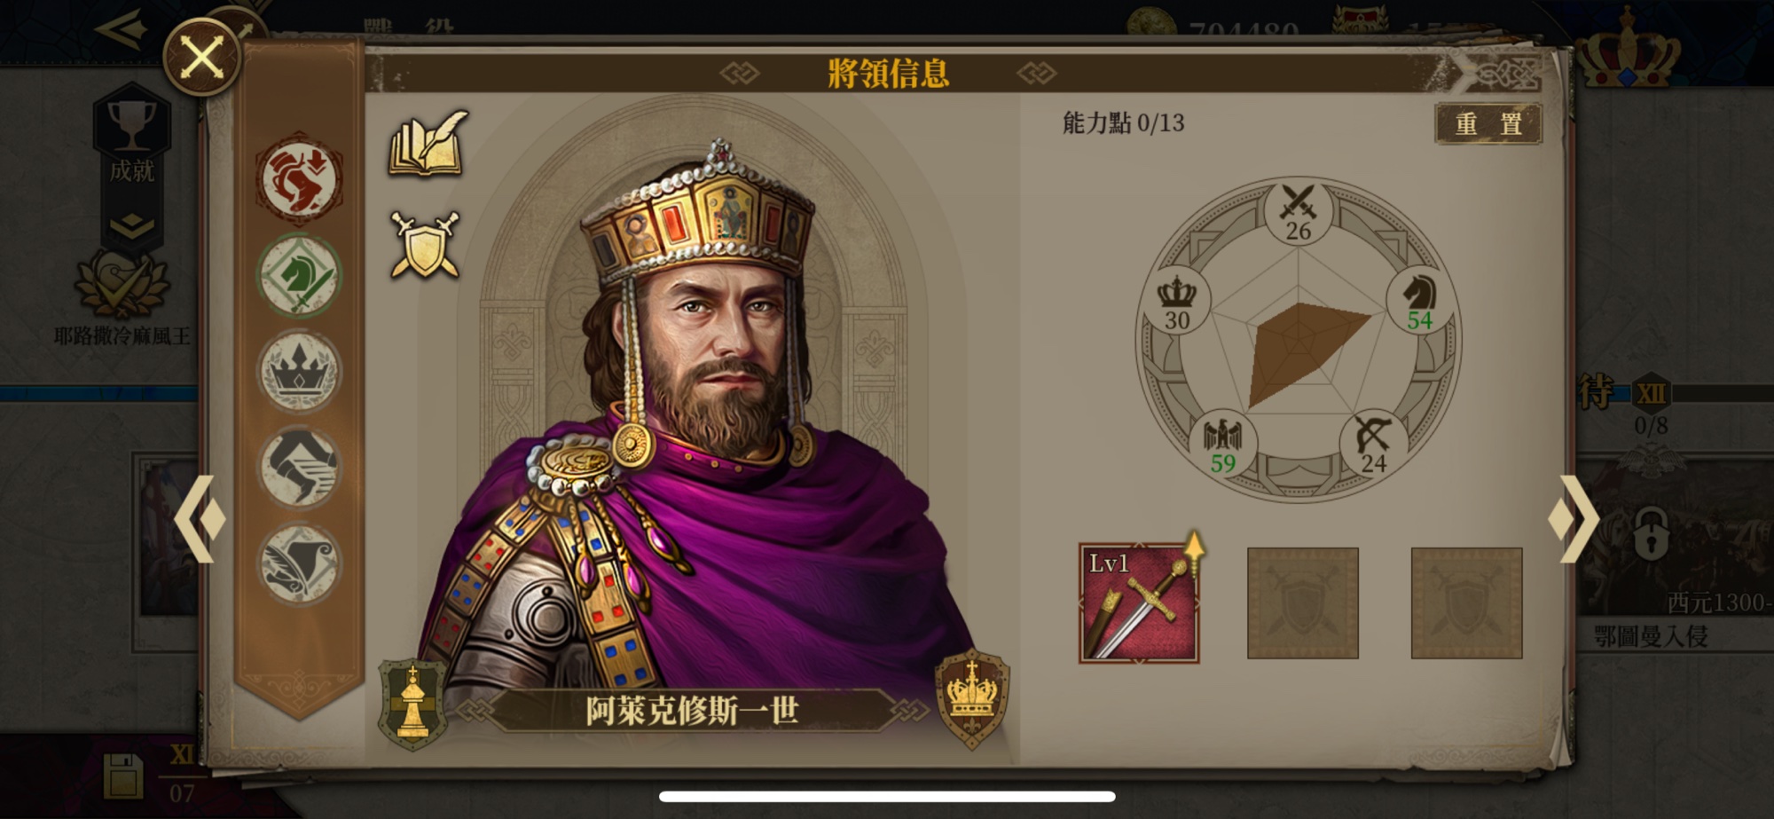This screenshot has height=819, width=1774.
Task: Choose the feather quill scroll category icon
Action: pos(299,564)
